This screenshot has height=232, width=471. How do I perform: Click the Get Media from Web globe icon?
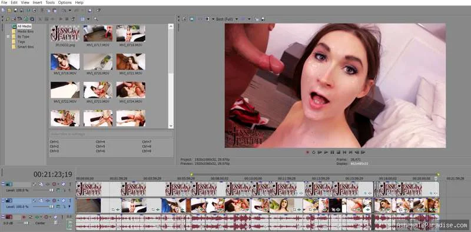26,19
